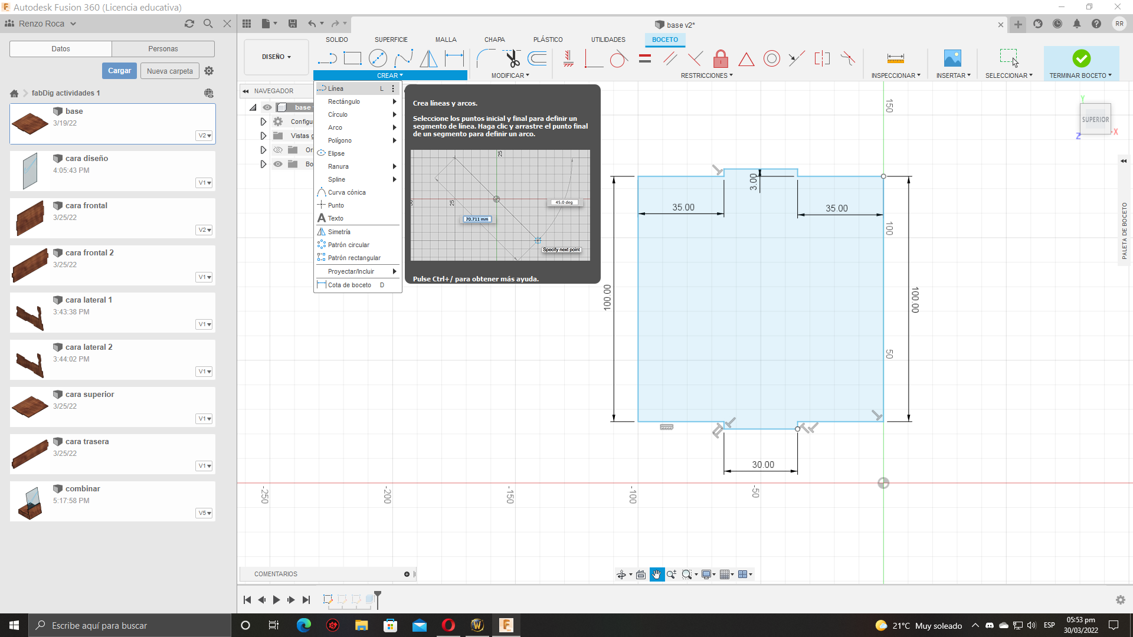Expand the Configuración node in navigator
This screenshot has width=1133, height=637.
(263, 122)
